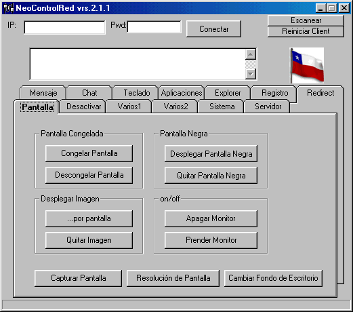Select the Aplicaciones tab

(182, 93)
